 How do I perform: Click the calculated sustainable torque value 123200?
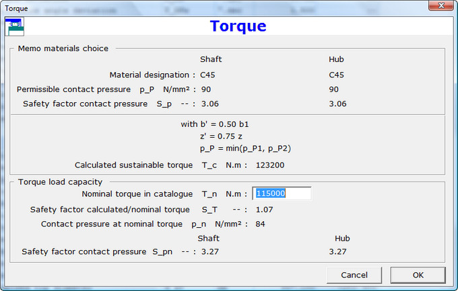coord(270,165)
